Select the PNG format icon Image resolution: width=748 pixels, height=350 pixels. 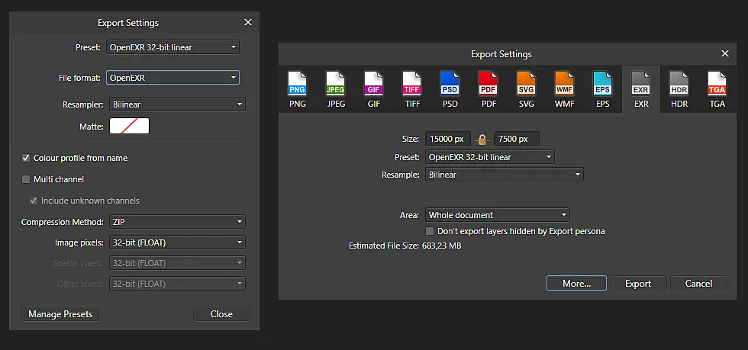click(x=298, y=84)
